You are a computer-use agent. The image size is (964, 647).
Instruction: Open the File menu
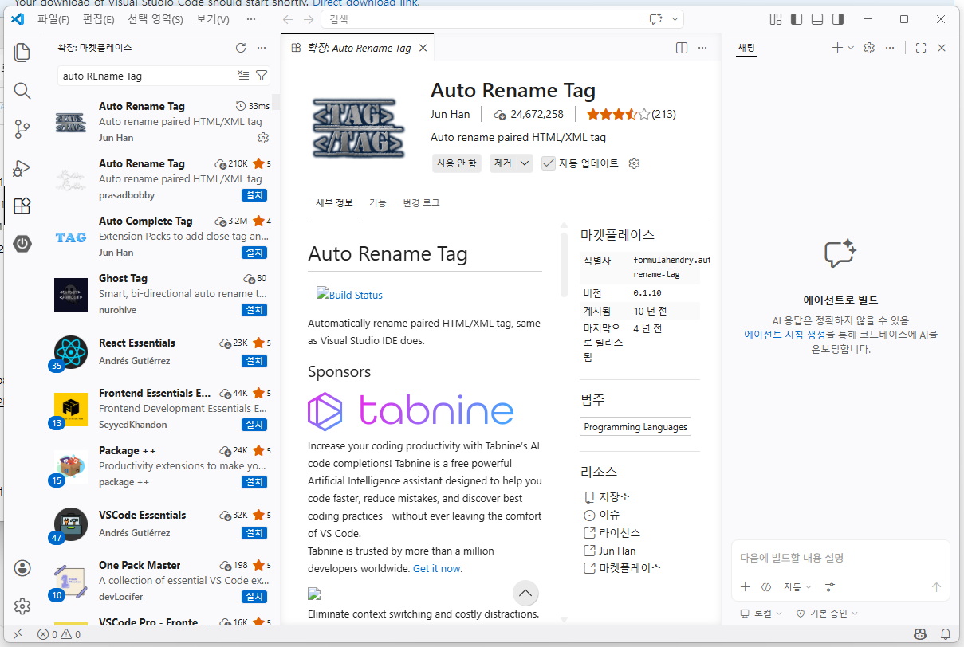53,19
